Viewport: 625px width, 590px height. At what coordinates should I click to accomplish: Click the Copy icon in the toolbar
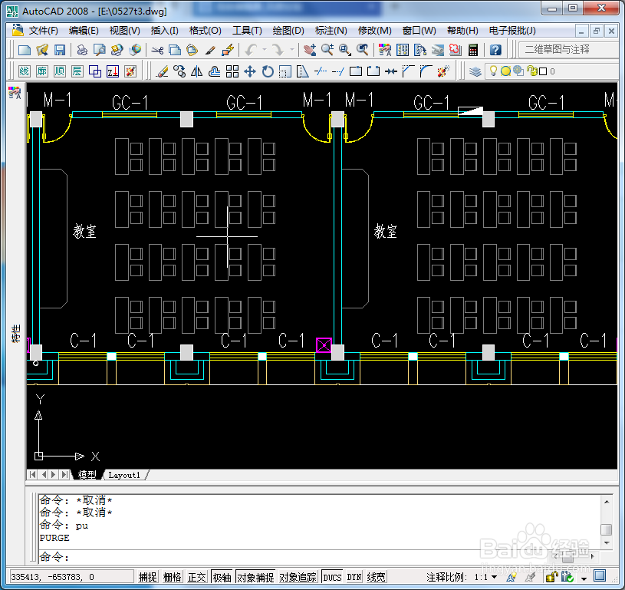[x=175, y=50]
